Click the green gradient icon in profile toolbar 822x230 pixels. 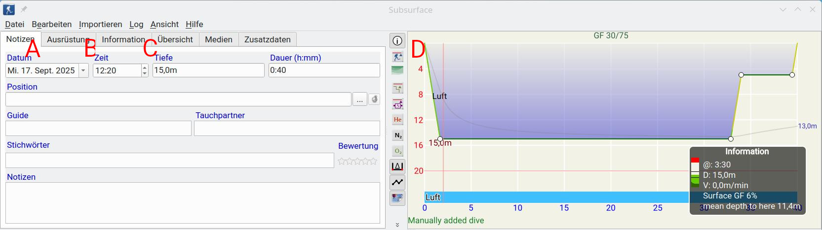click(397, 70)
